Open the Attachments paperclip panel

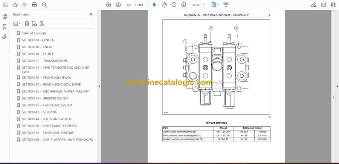tap(5, 37)
